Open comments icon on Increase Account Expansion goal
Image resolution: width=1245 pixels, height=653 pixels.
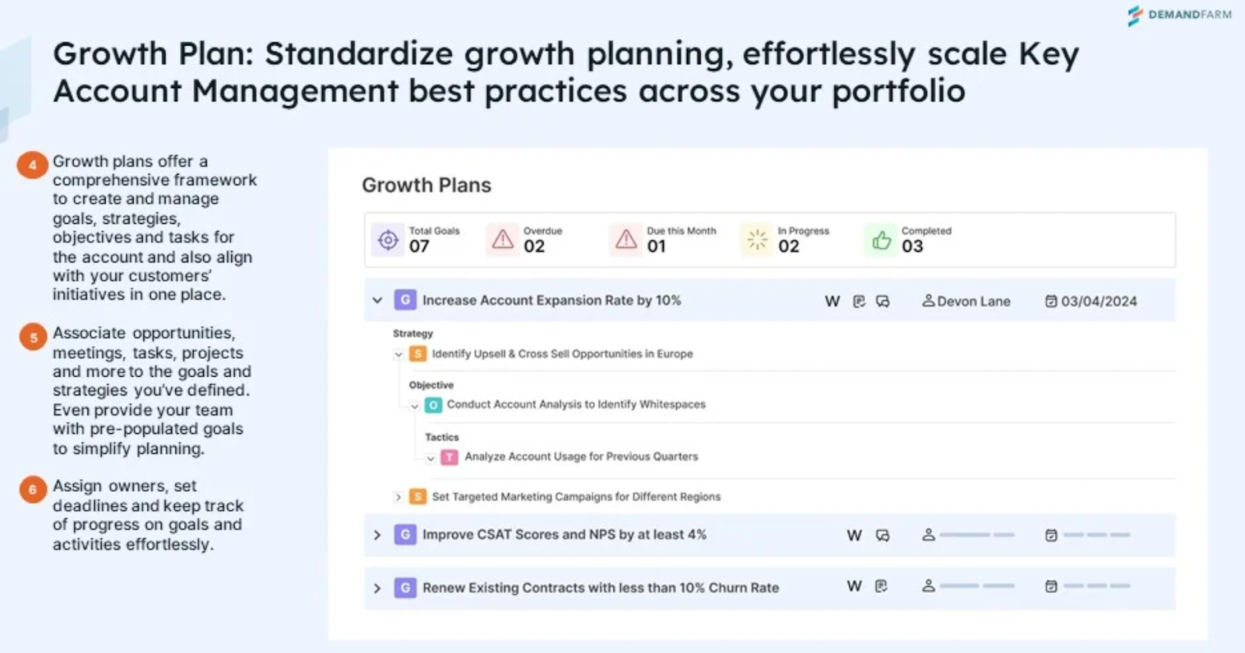[x=882, y=302]
